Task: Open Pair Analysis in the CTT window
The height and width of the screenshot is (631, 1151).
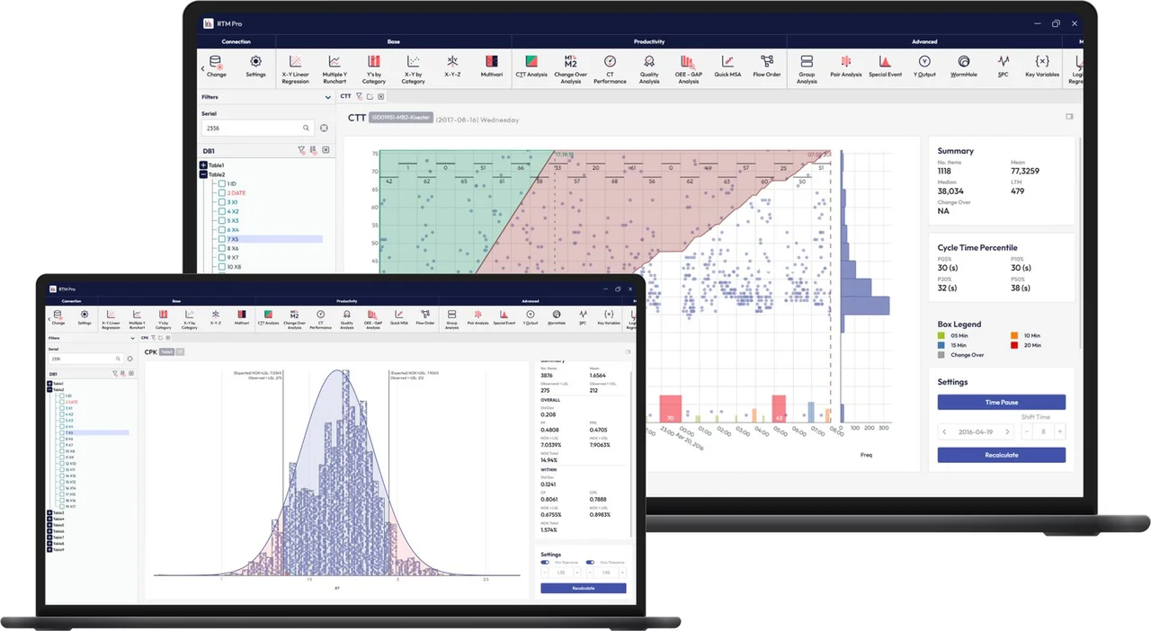Action: tap(846, 67)
